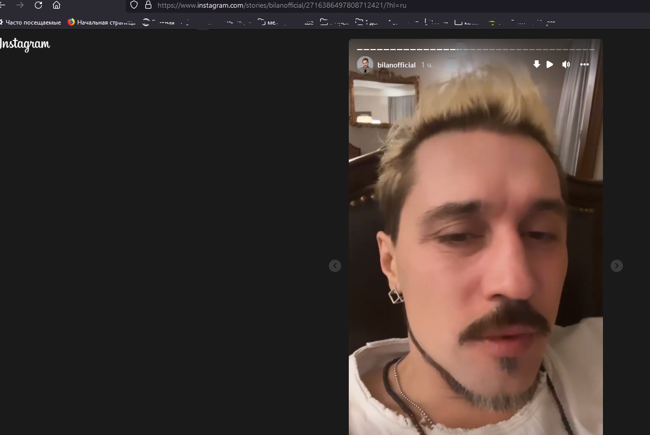650x435 pixels.
Task: Go to the browser home page
Action: coord(56,5)
